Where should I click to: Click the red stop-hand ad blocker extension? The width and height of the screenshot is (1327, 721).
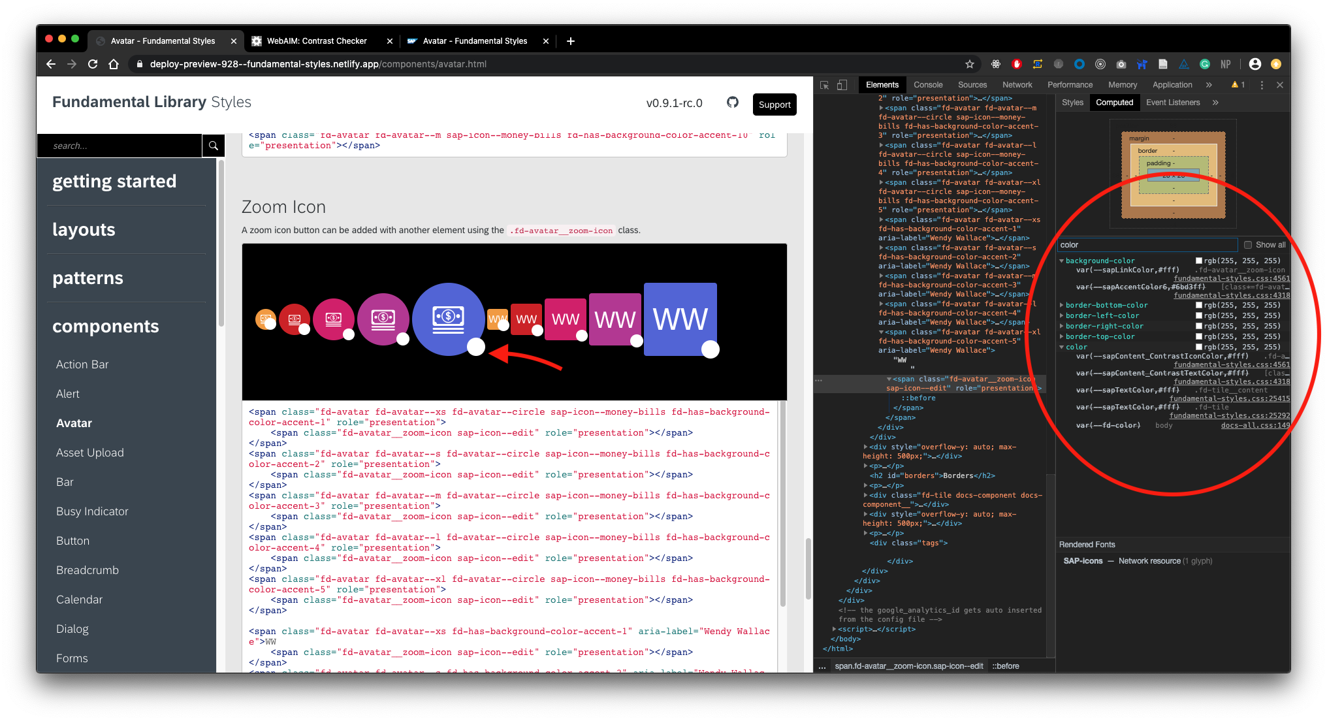coord(1017,64)
